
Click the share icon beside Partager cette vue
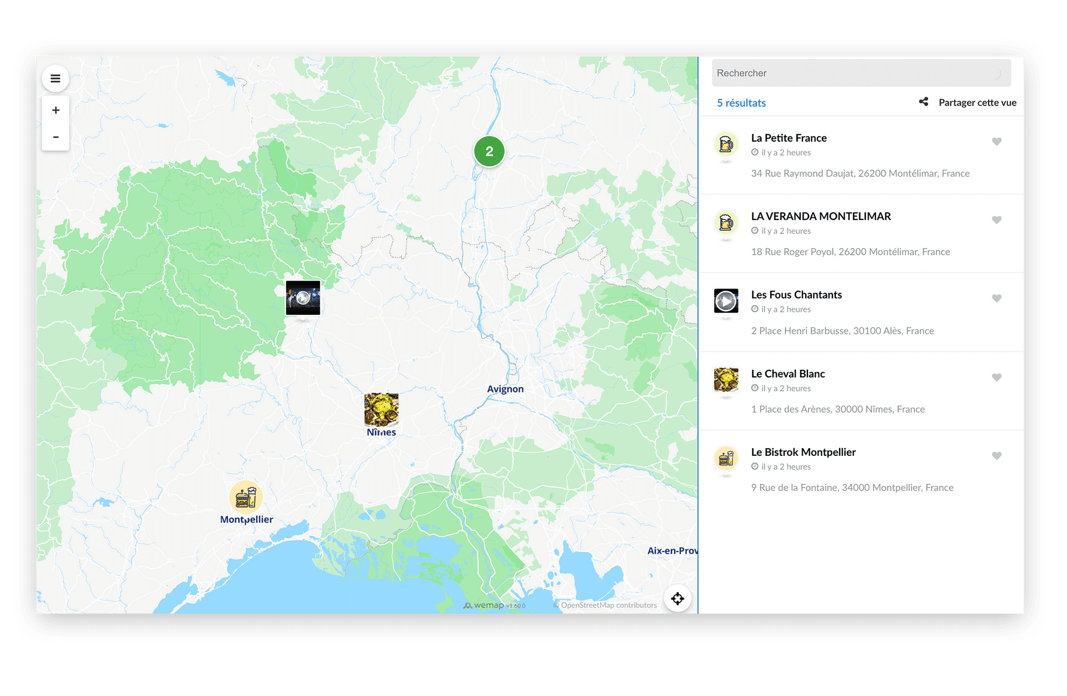(x=924, y=102)
